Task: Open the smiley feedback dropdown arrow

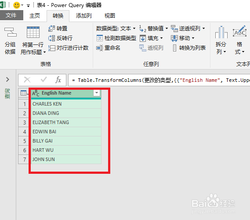Action: tap(22, 5)
